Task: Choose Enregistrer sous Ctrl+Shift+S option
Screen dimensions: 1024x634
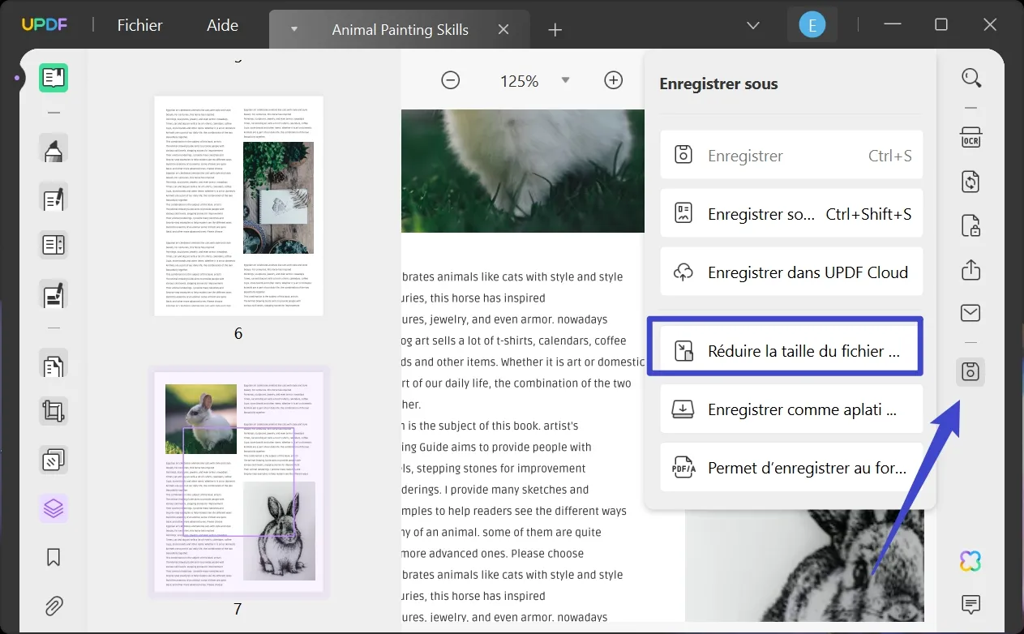Action: point(791,213)
